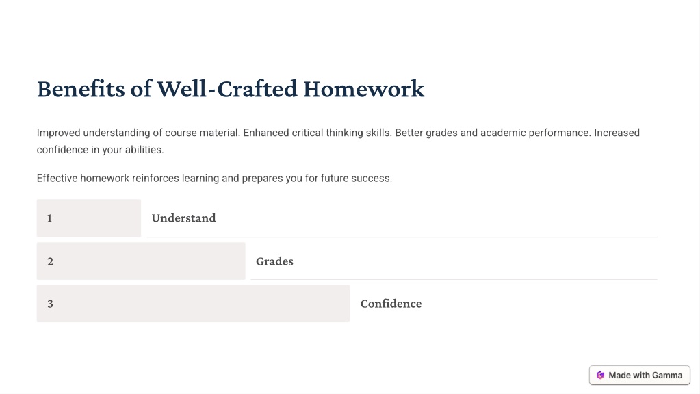This screenshot has width=700, height=394.
Task: Open the Made with Gamma badge
Action: pos(639,376)
